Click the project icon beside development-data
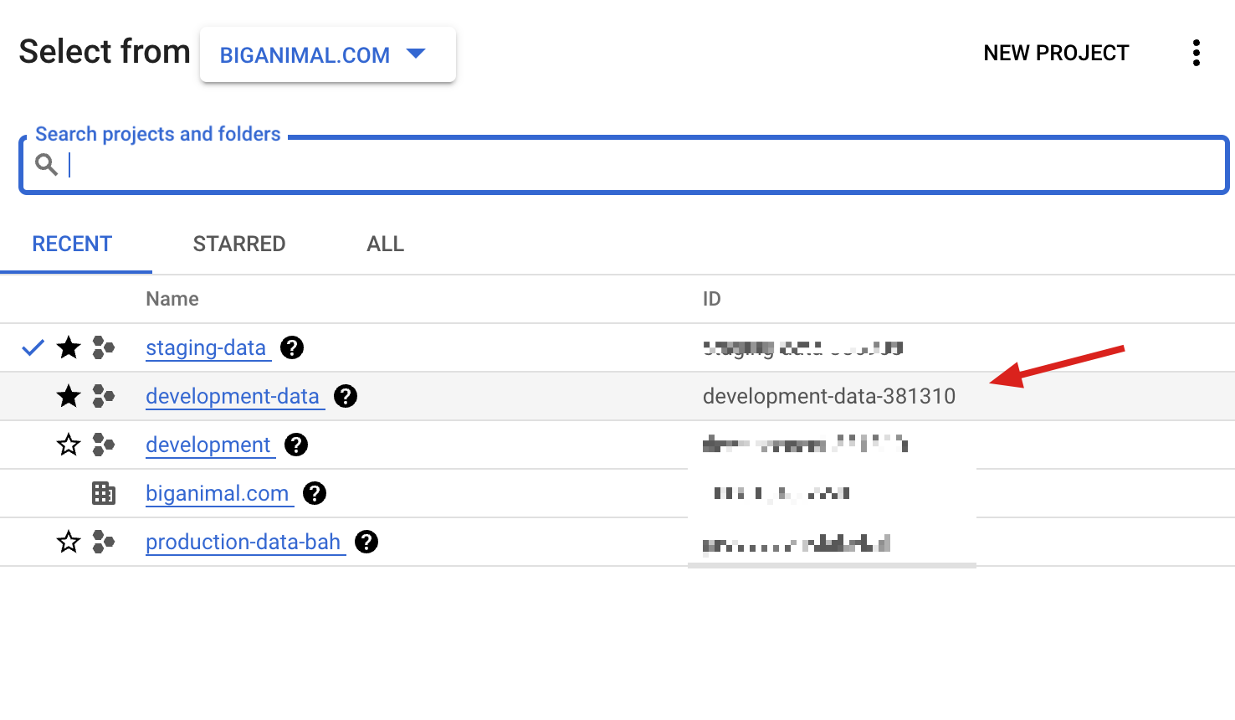The width and height of the screenshot is (1235, 720). [x=104, y=396]
